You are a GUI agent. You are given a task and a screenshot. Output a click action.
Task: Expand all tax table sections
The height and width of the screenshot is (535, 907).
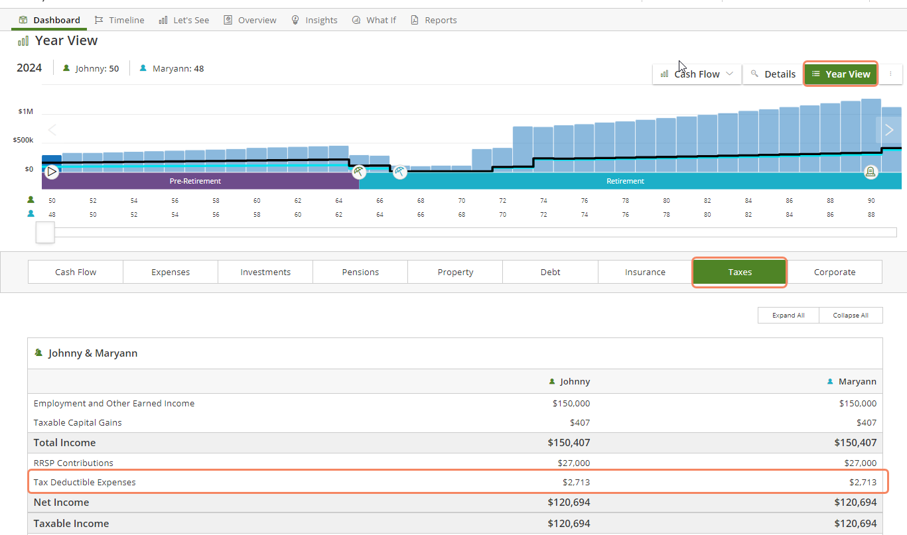pyautogui.click(x=788, y=316)
